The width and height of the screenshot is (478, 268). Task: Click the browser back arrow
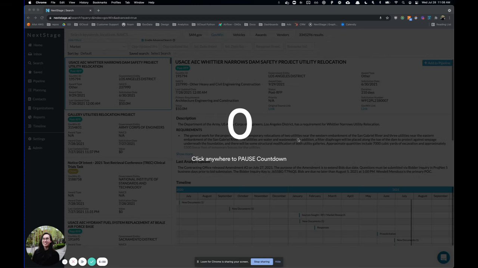(x=28, y=18)
